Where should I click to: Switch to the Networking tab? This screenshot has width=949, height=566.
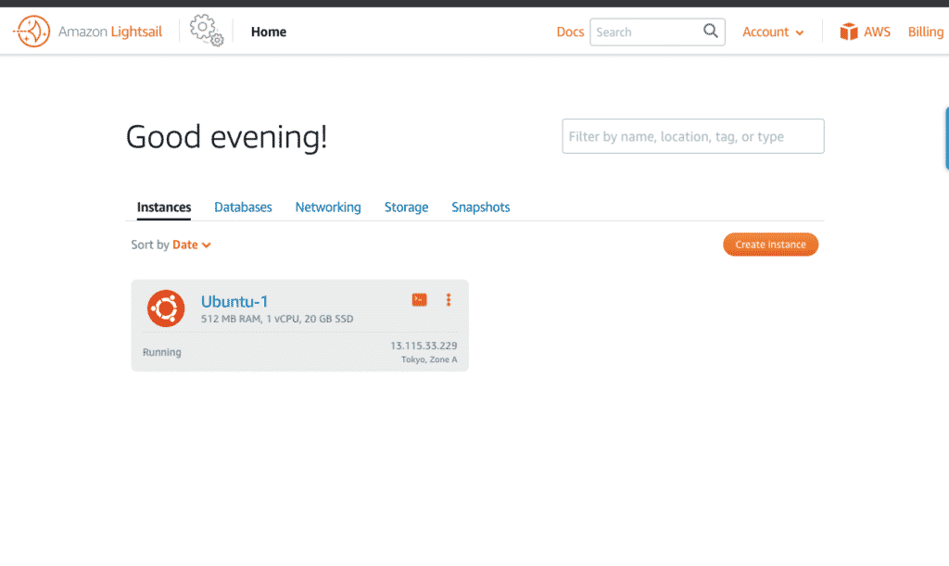(328, 208)
